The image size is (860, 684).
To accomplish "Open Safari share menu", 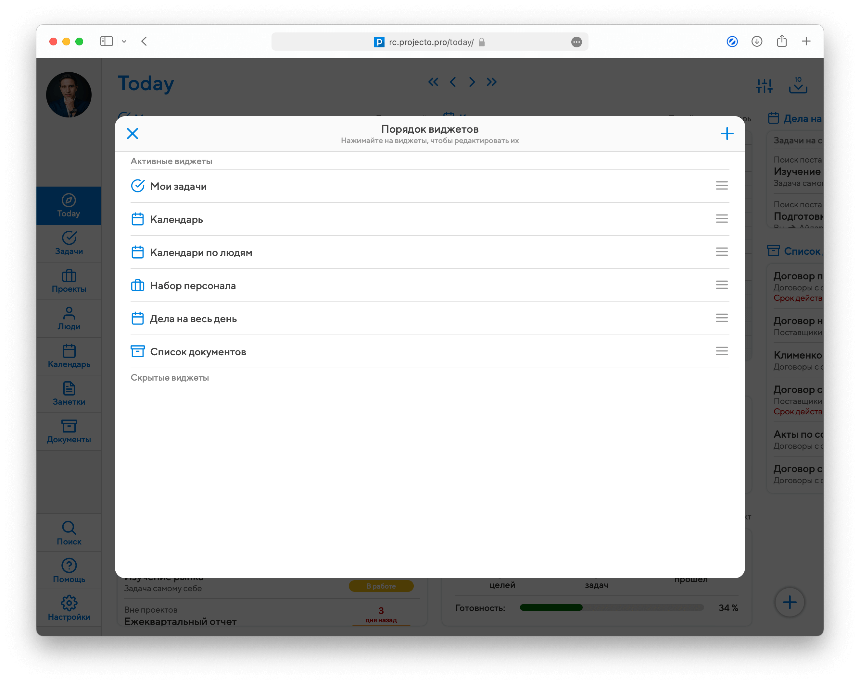I will [x=781, y=42].
